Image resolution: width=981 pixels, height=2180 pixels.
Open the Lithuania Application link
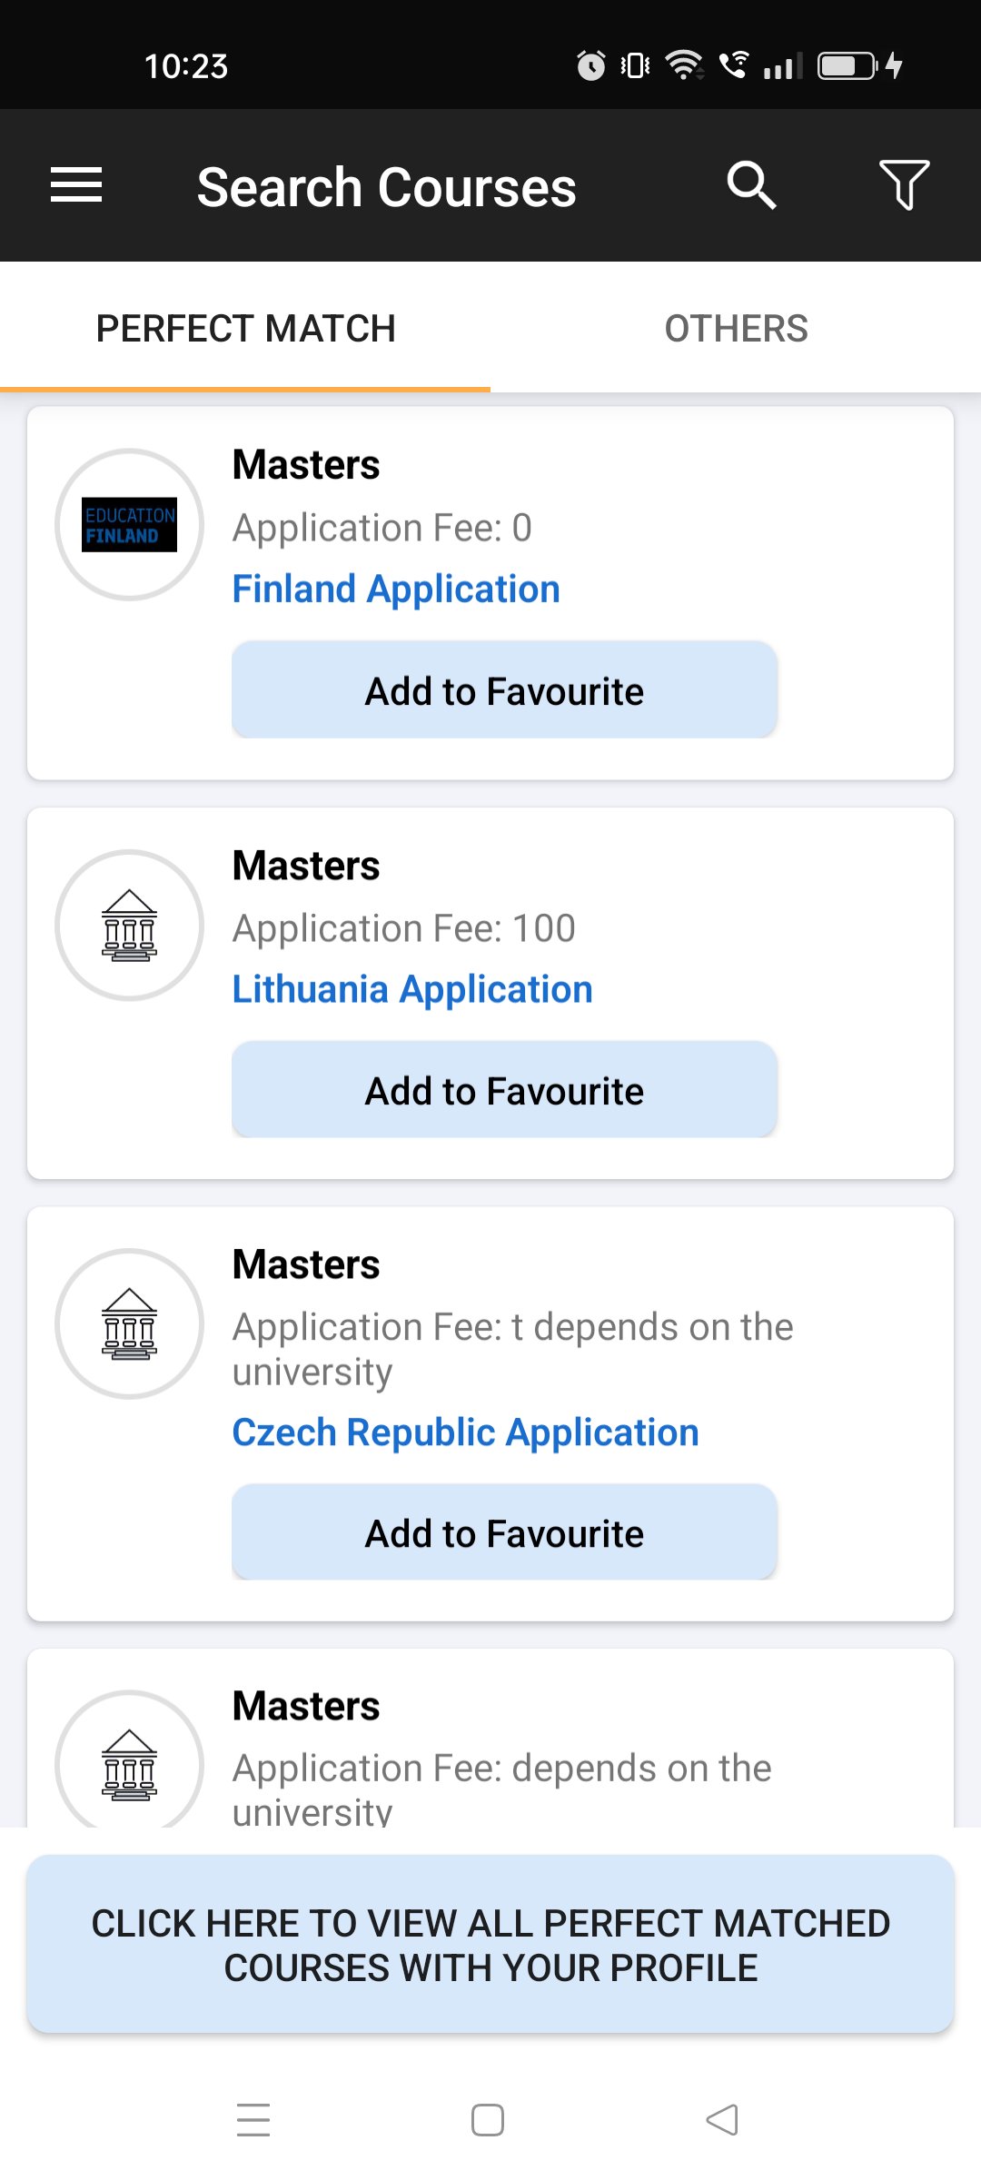point(412,989)
